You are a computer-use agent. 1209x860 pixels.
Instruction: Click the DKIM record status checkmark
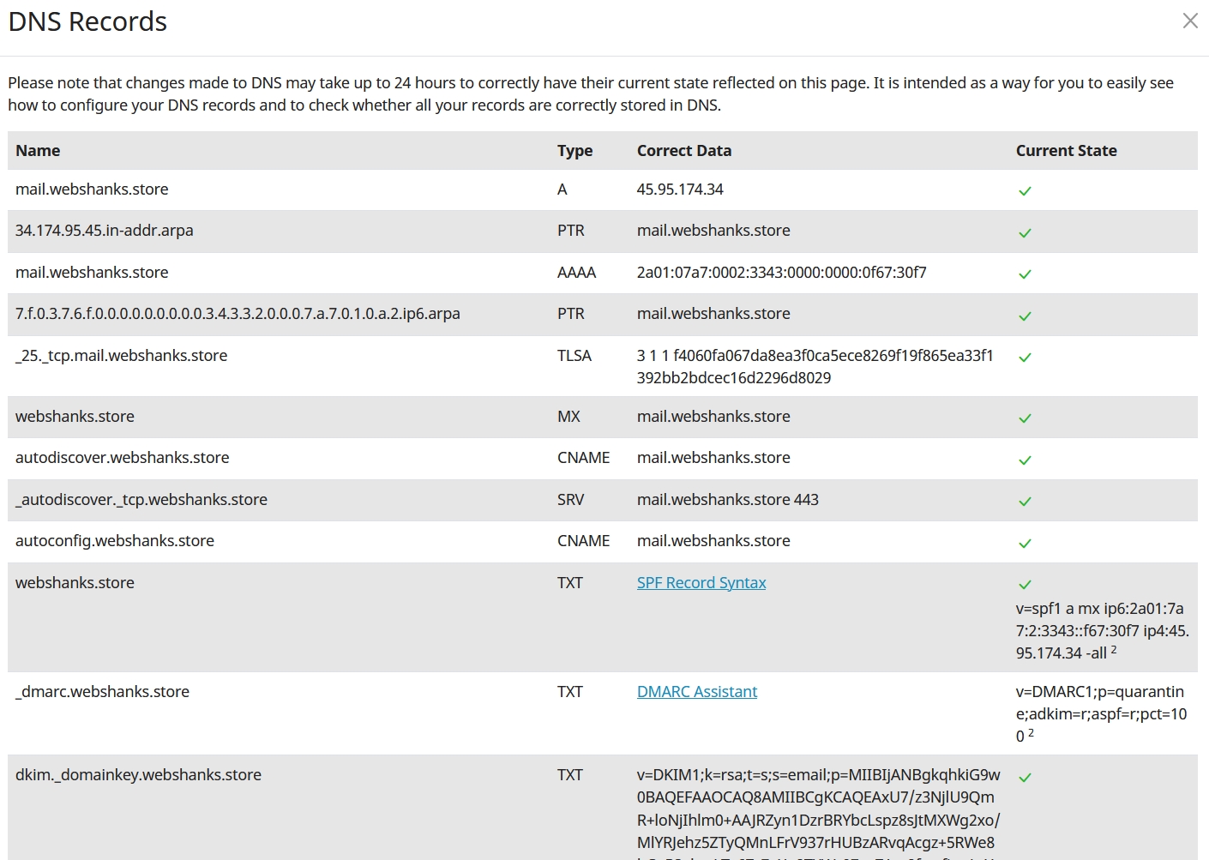(1025, 778)
